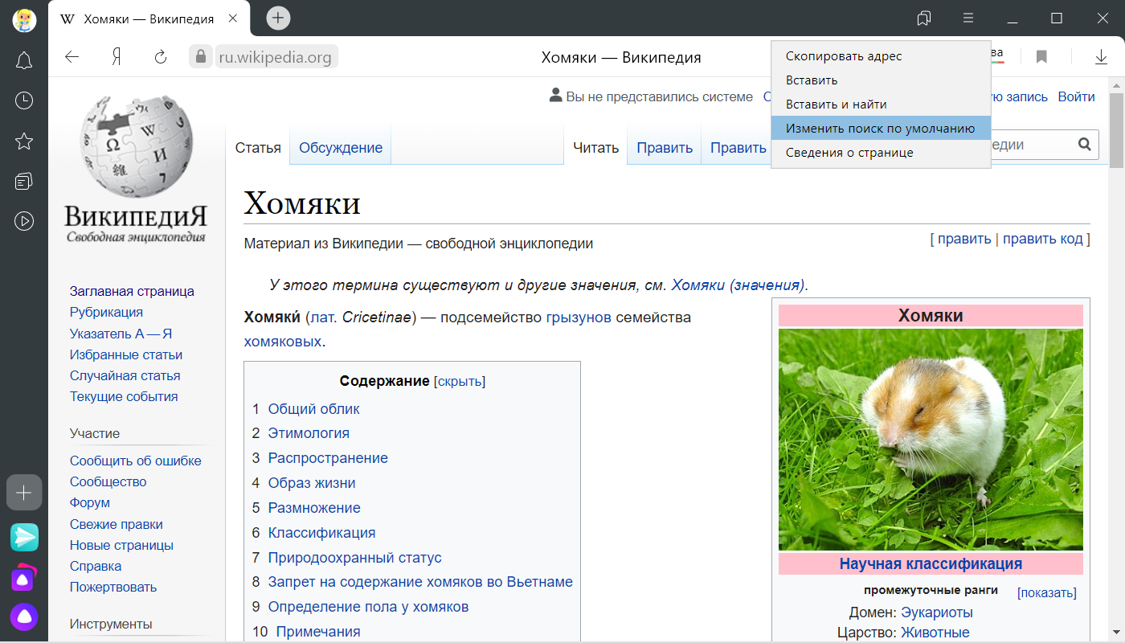Jump to '9 Определение пола у хомяков'

(x=368, y=607)
